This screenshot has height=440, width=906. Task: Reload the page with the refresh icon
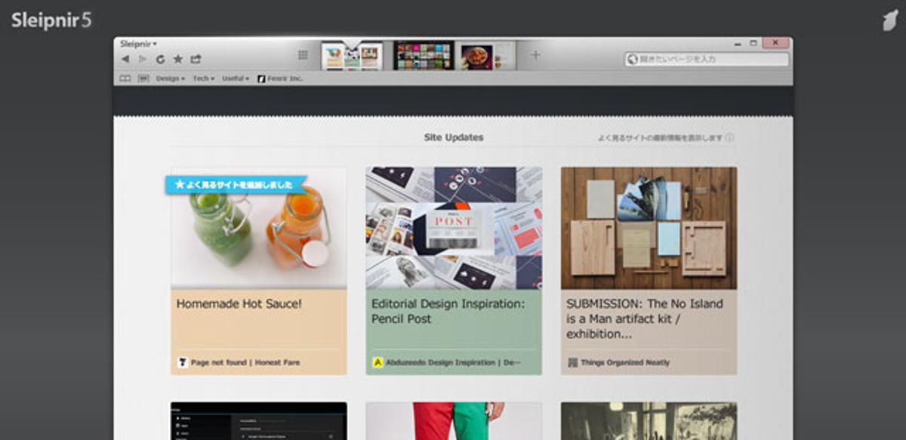[160, 59]
